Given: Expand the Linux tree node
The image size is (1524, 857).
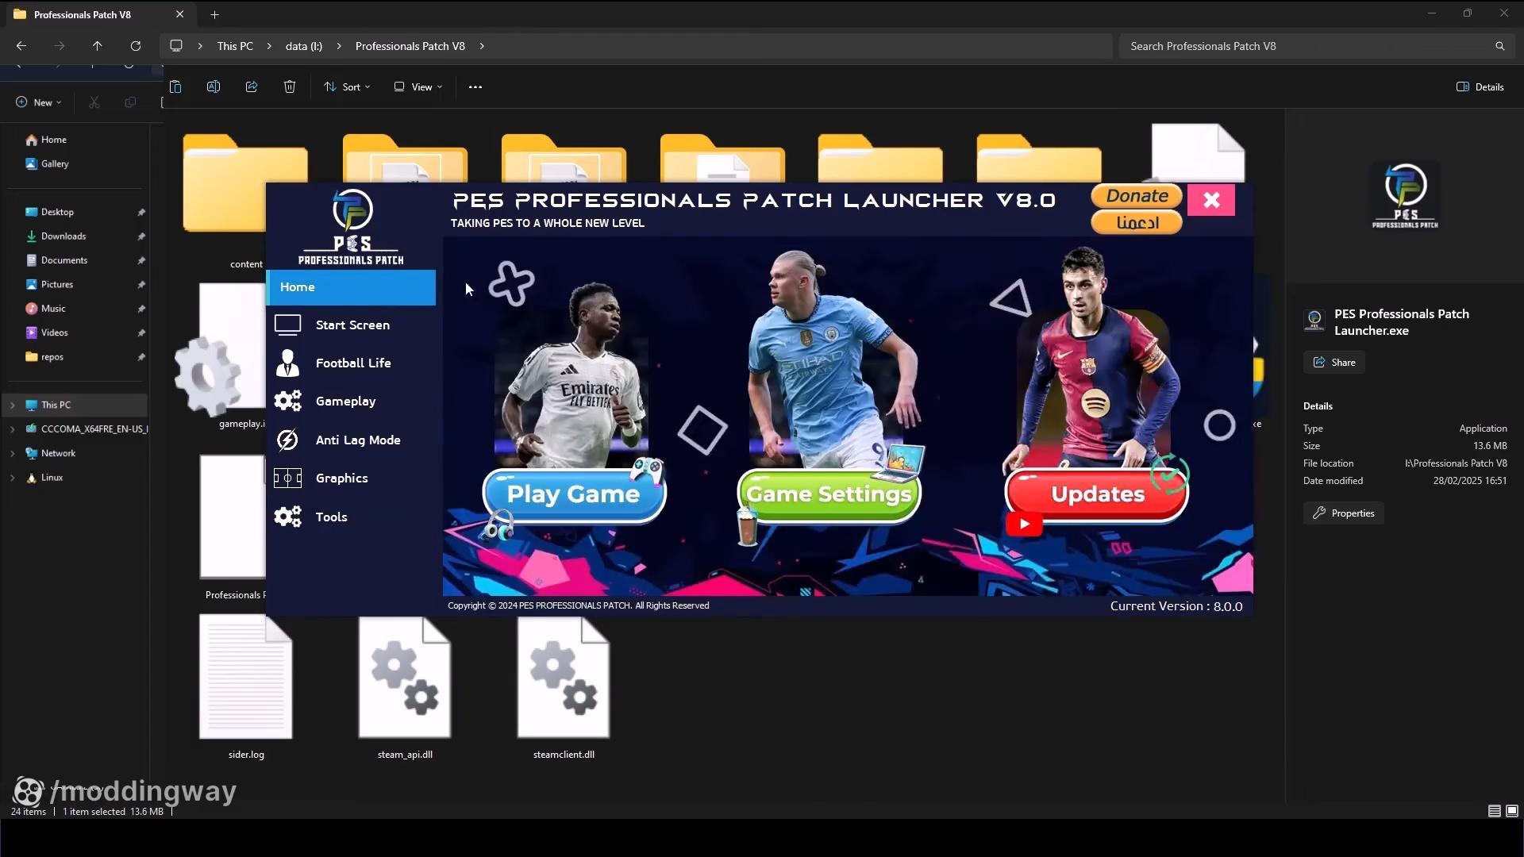Looking at the screenshot, I should pos(12,478).
